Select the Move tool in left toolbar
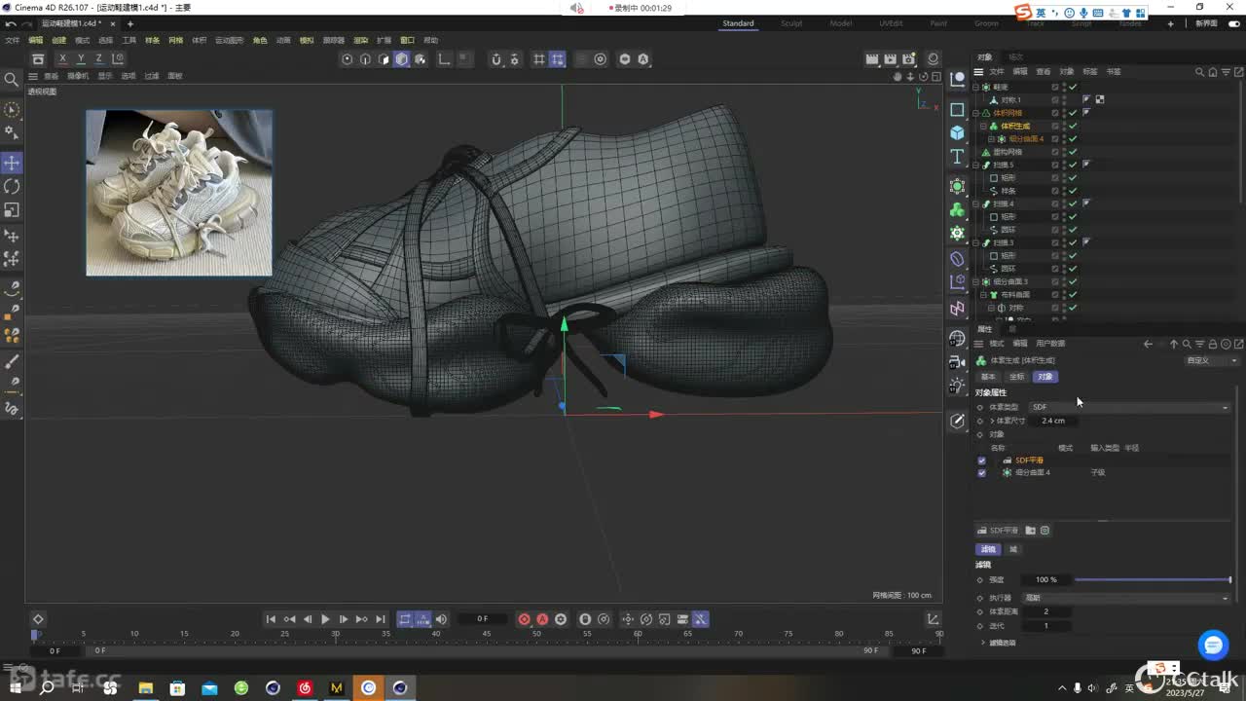The image size is (1246, 701). [x=12, y=163]
